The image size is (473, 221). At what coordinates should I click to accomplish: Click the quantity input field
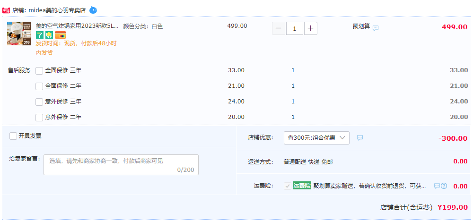294,29
